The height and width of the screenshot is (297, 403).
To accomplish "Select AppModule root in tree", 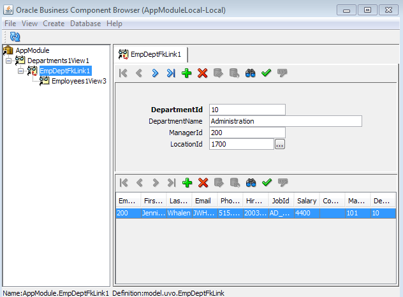I will click(33, 50).
